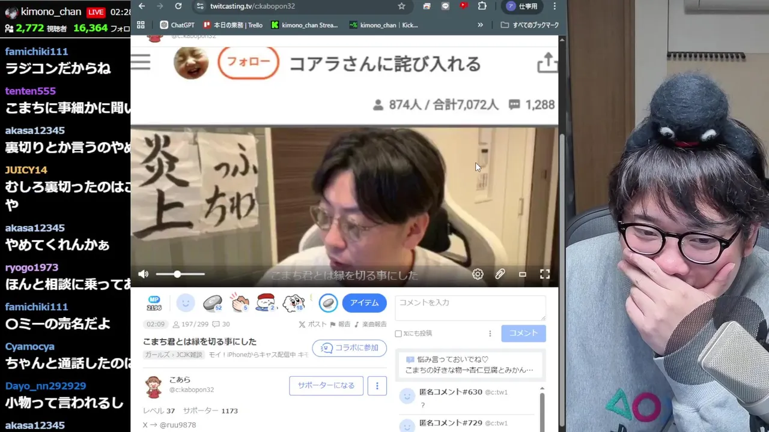
Task: Click the コメント submit button
Action: (x=523, y=333)
